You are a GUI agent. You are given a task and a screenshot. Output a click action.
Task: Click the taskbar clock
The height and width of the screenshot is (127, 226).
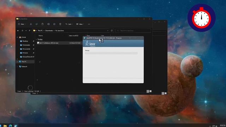click(x=222, y=126)
